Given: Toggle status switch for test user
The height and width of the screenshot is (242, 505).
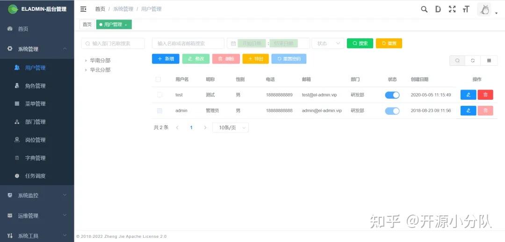Looking at the screenshot, I should tap(392, 95).
